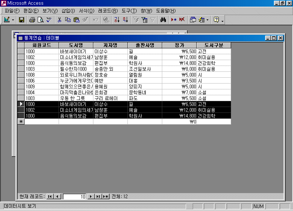293x211 pixels.
Task: Open Print Preview icon
Action: (40, 20)
